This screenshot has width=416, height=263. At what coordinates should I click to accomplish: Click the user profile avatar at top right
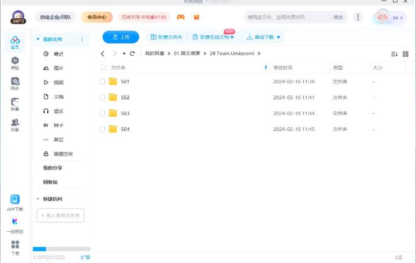click(x=382, y=17)
